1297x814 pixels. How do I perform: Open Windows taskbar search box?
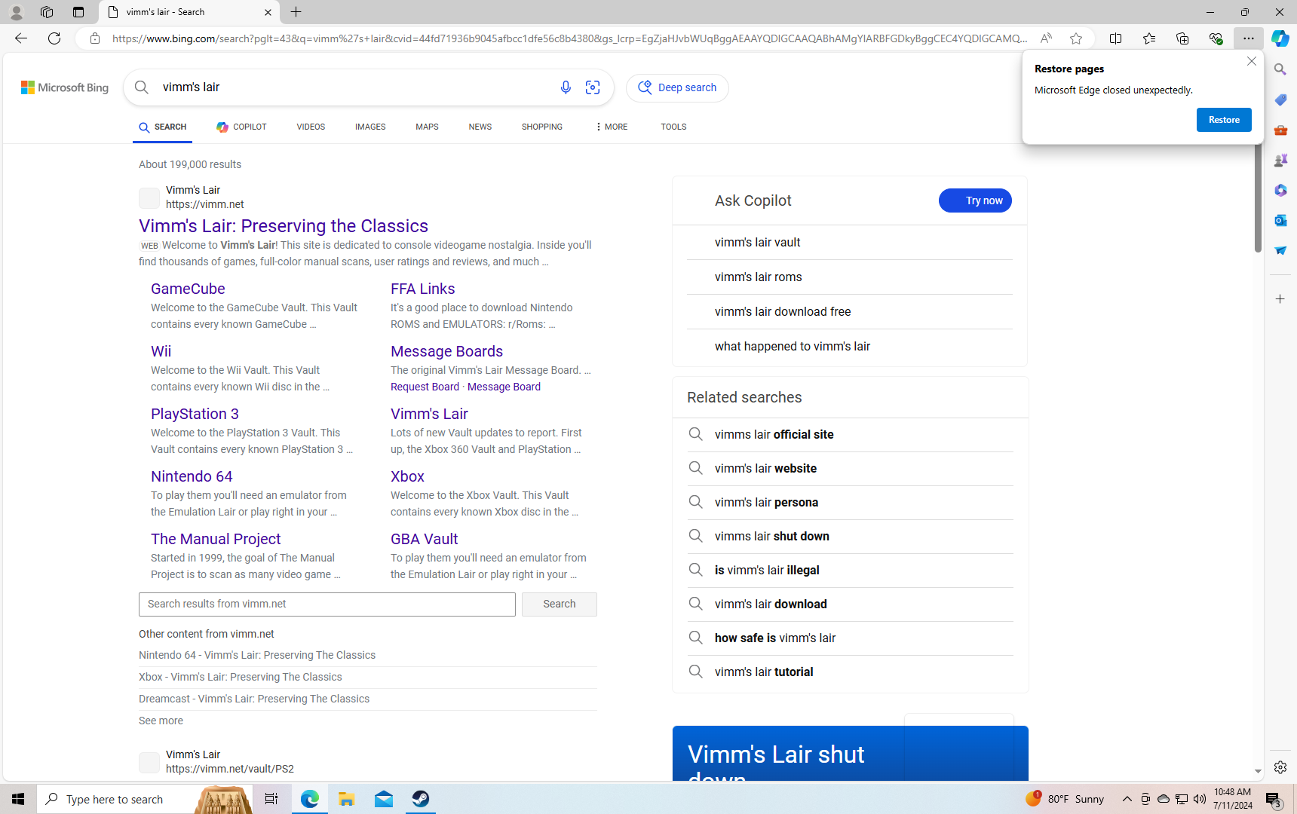click(145, 799)
